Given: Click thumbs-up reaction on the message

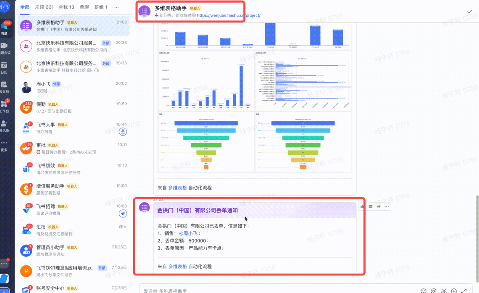Looking at the screenshot, I should 362,207.
